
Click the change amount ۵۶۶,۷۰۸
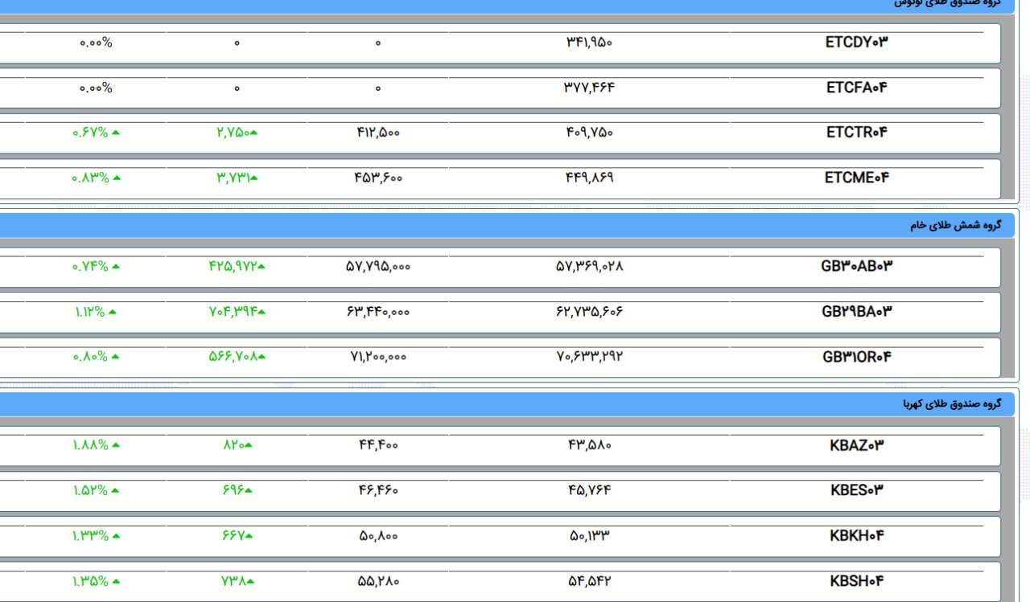(233, 357)
